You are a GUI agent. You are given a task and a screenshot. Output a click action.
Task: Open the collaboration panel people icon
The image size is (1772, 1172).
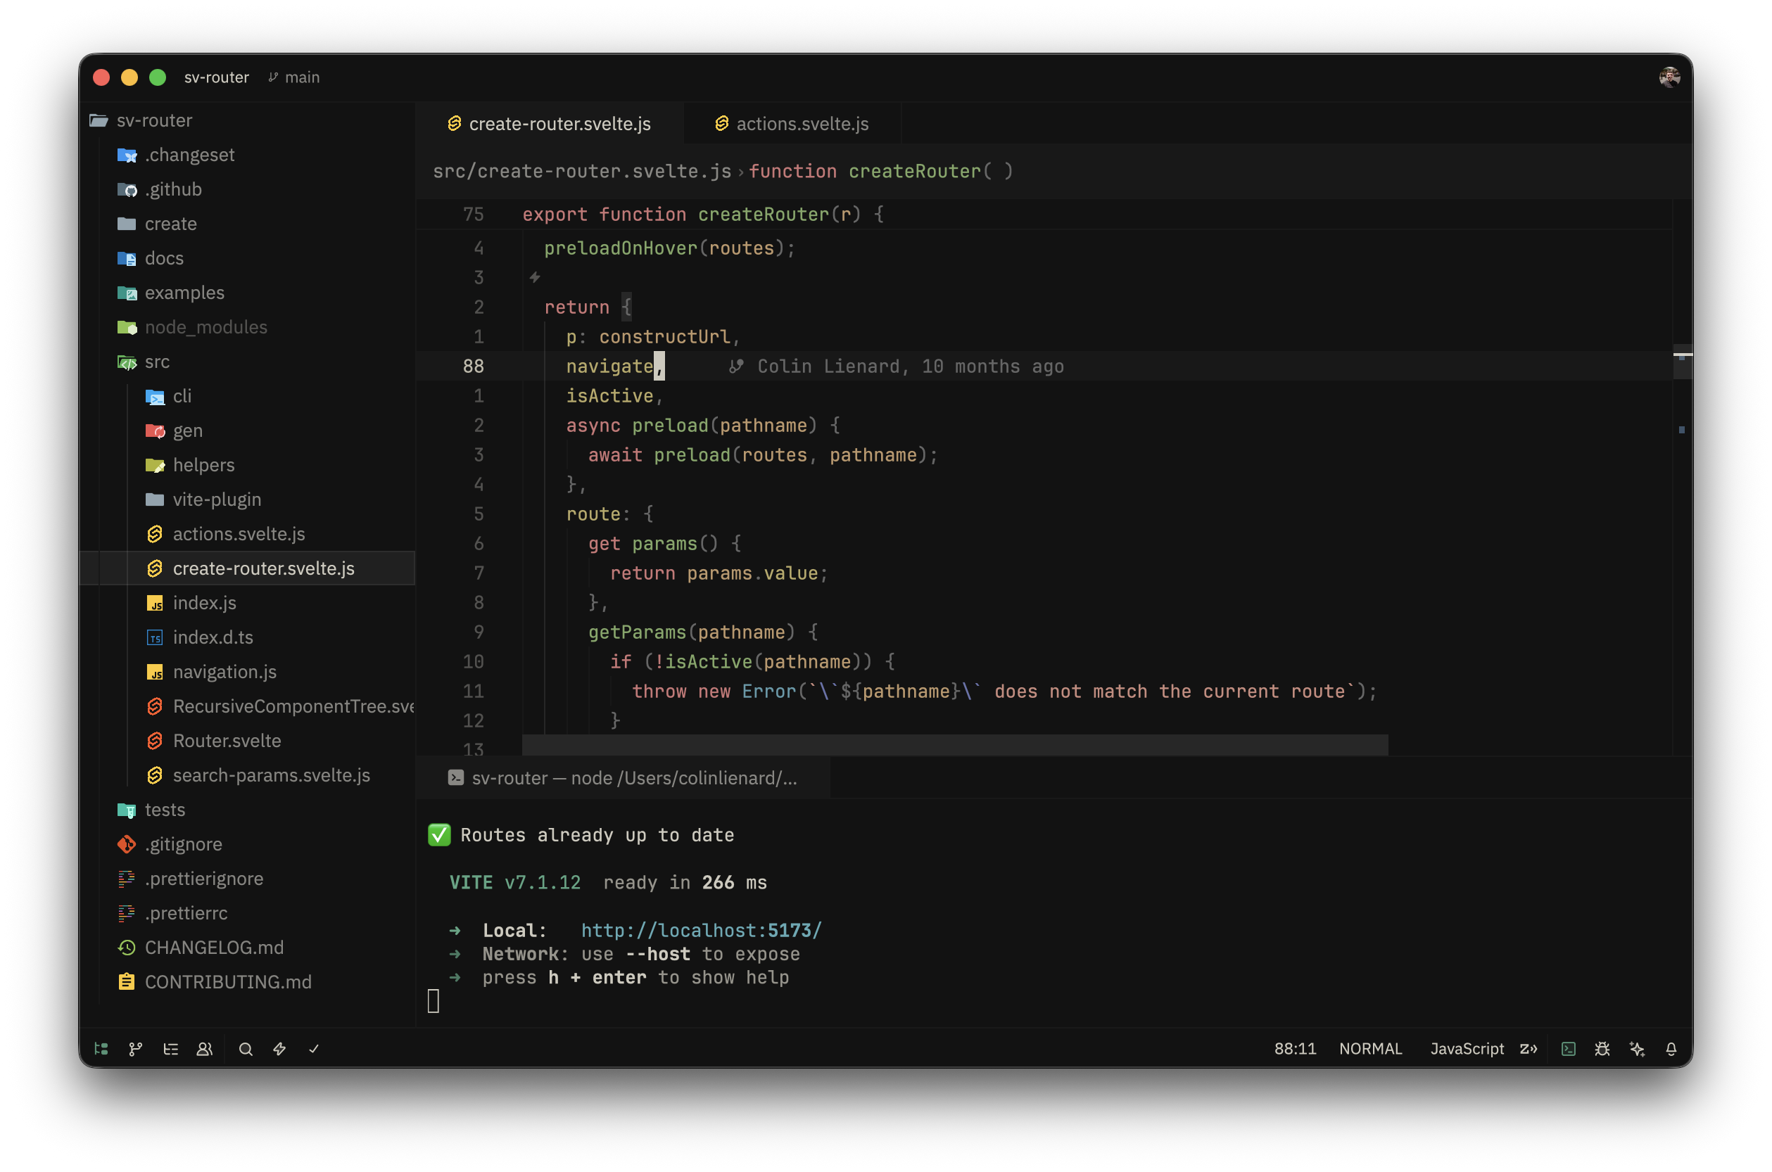[x=204, y=1049]
